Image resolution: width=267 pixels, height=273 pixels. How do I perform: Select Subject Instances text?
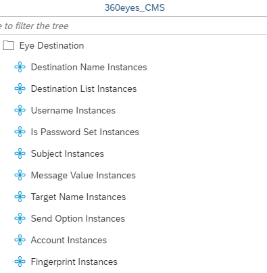point(68,154)
